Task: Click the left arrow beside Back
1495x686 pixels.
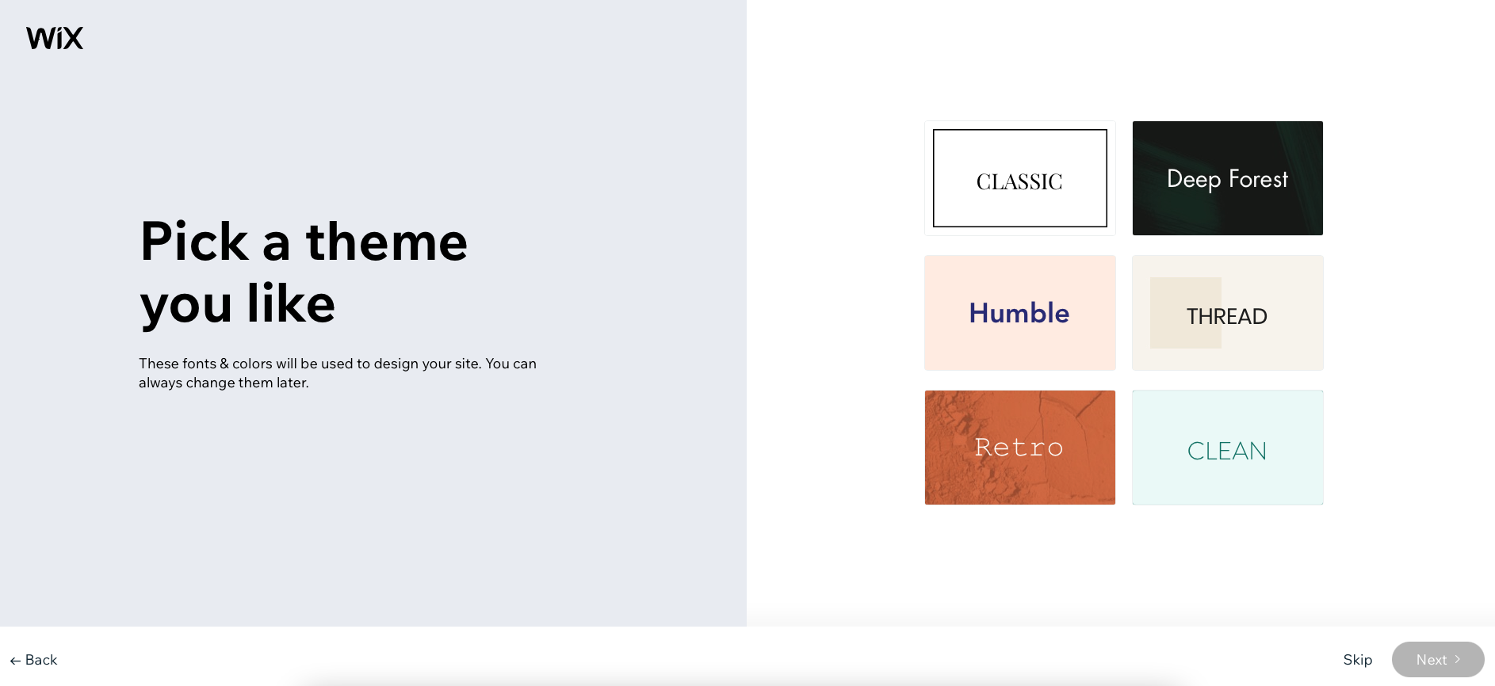Action: click(15, 661)
